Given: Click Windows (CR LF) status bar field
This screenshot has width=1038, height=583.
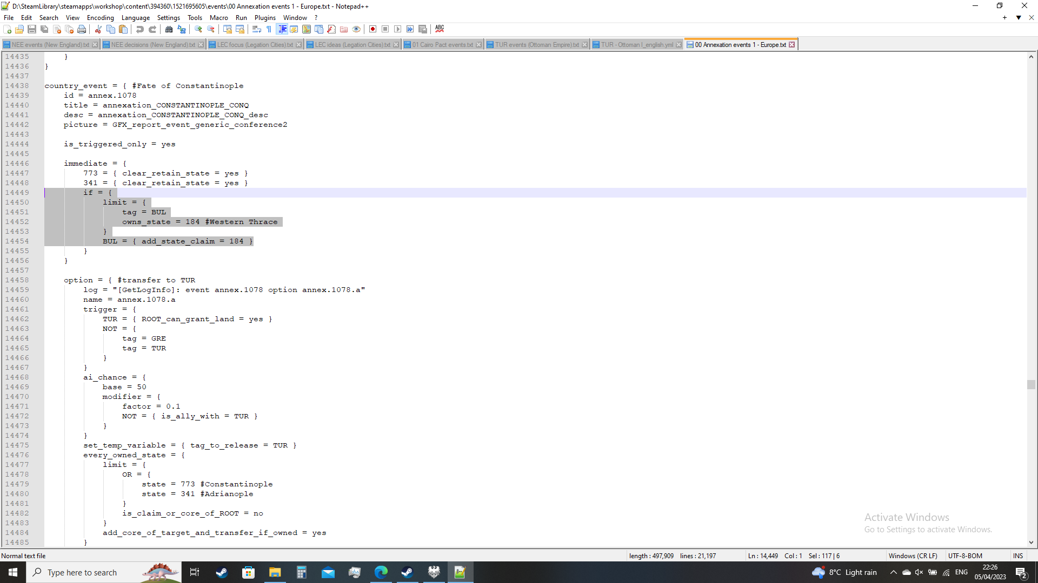Looking at the screenshot, I should pos(913,555).
